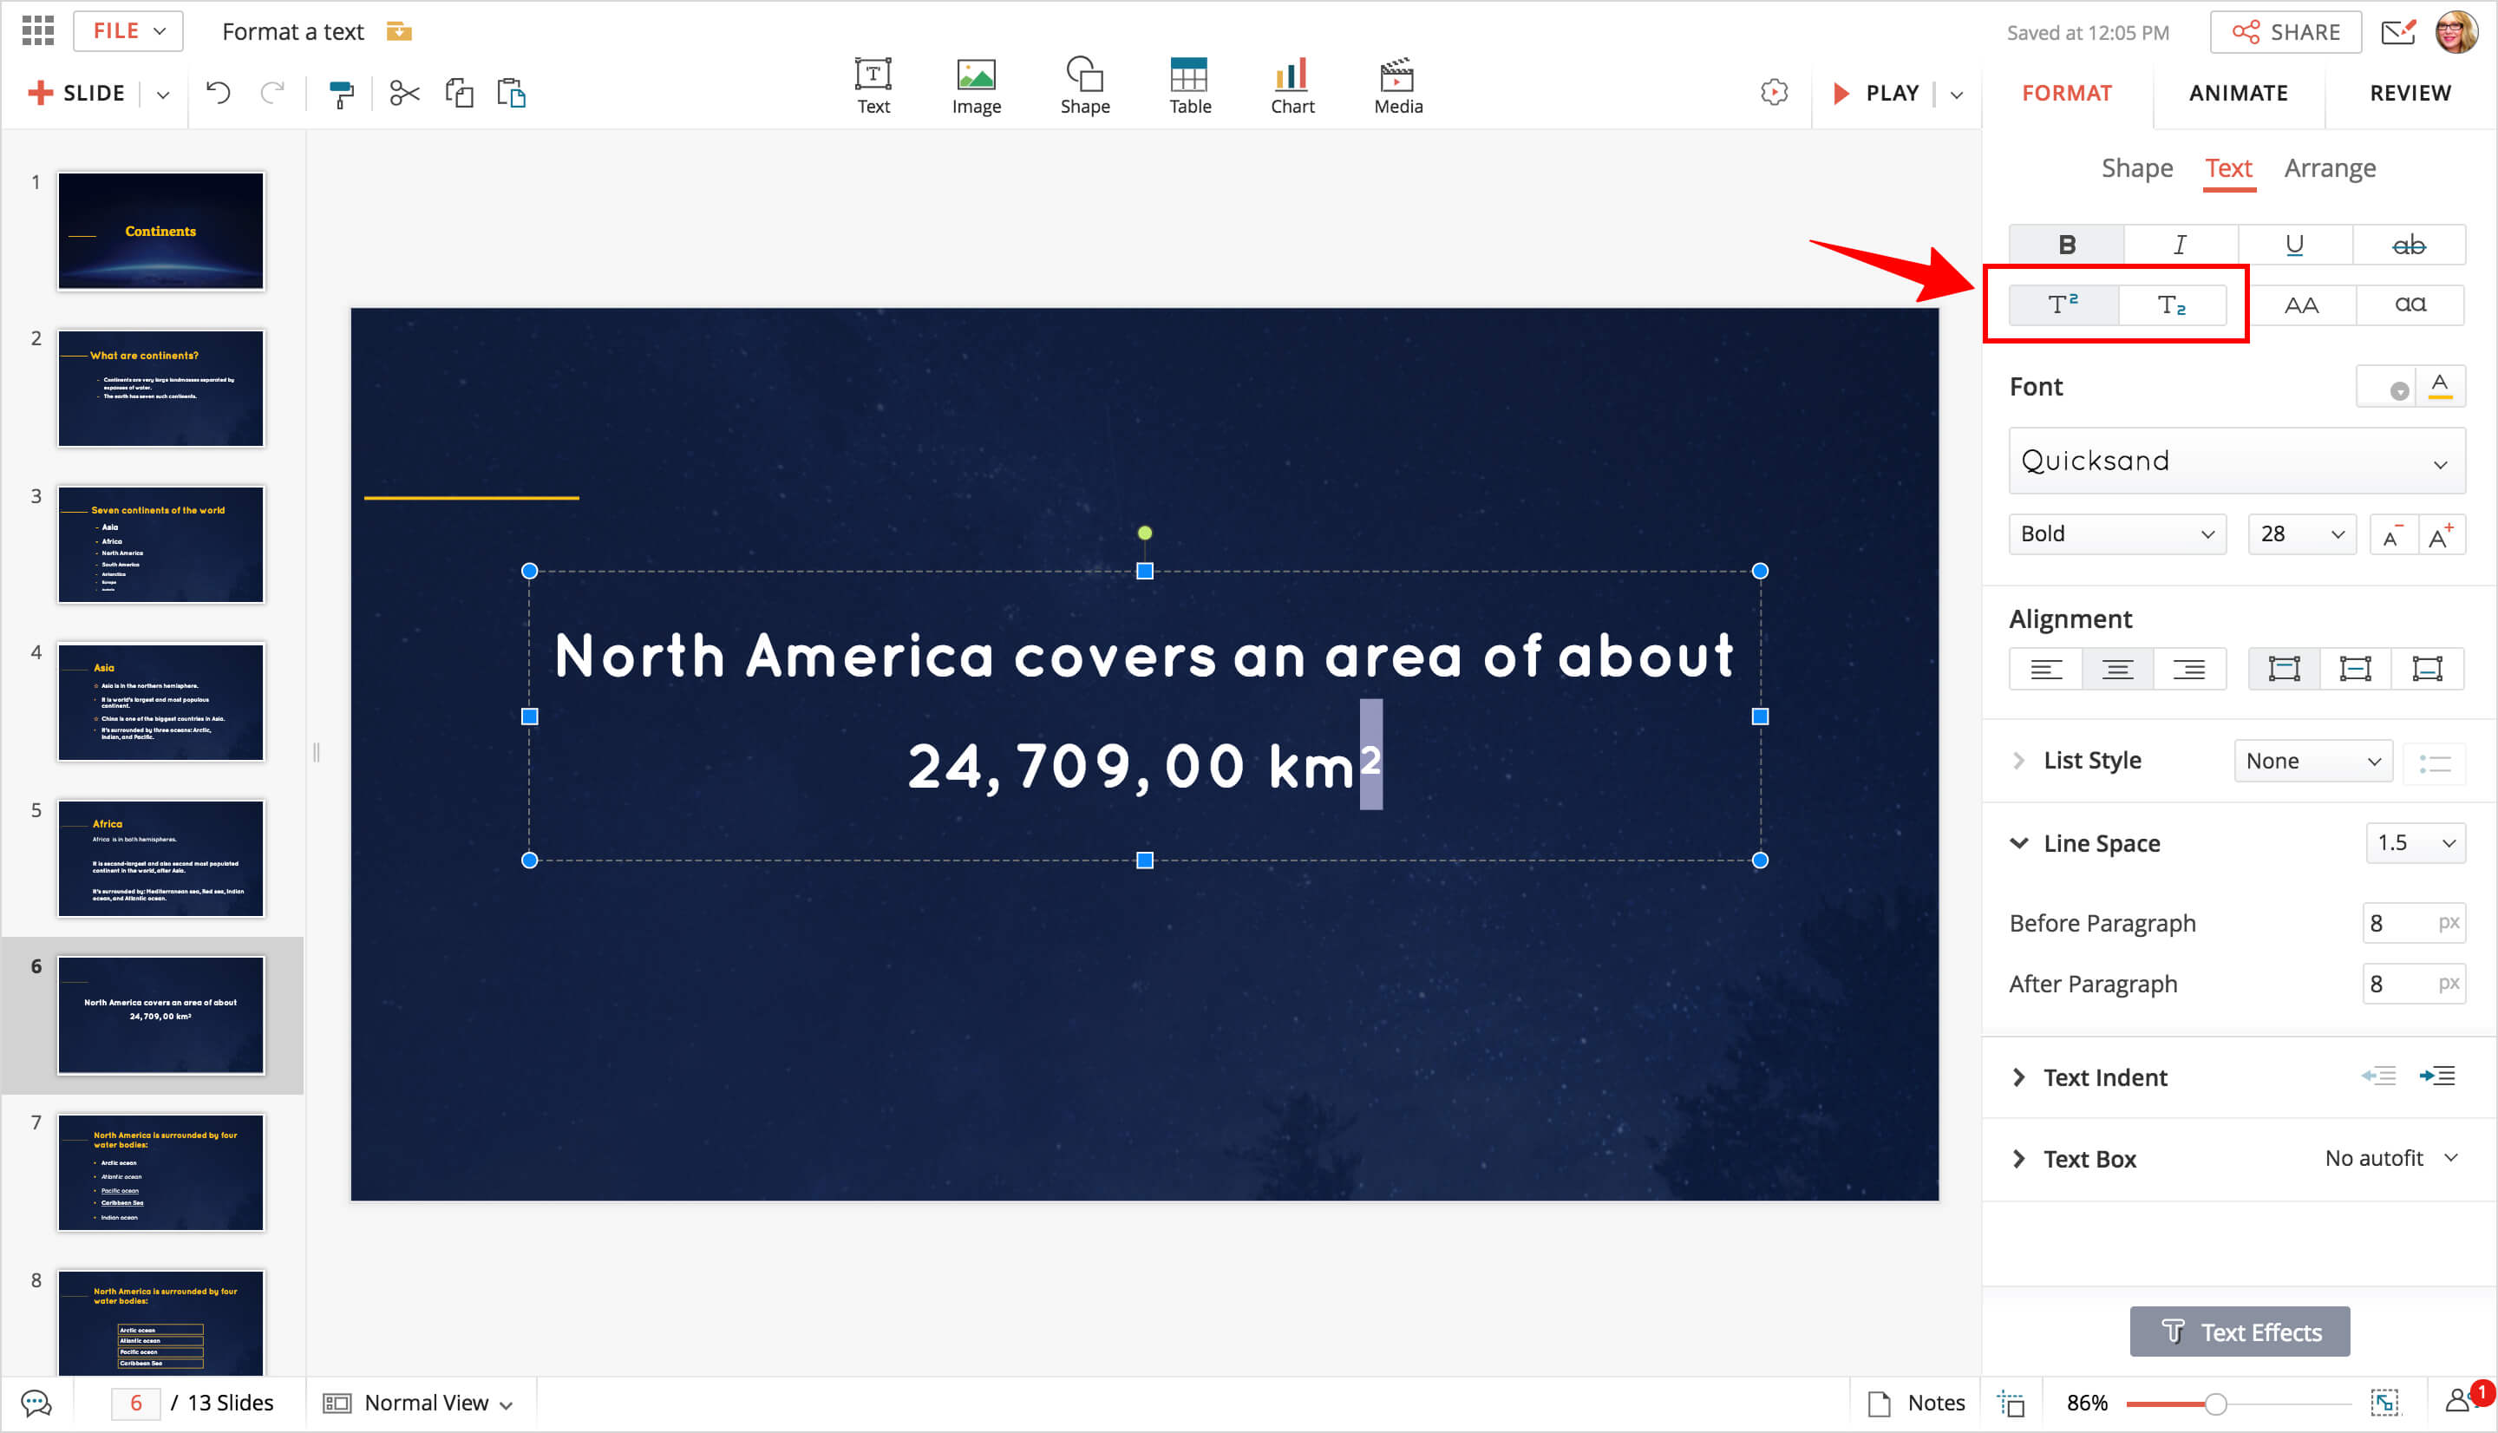Screen dimensions: 2498x1433
Task: Select slide 3 thumbnail
Action: point(161,544)
